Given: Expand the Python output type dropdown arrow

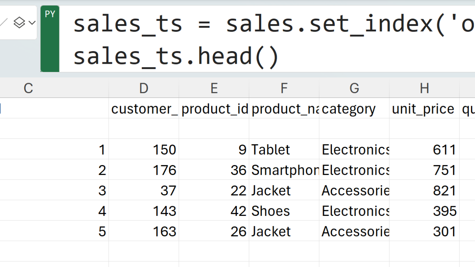Looking at the screenshot, I should point(32,23).
